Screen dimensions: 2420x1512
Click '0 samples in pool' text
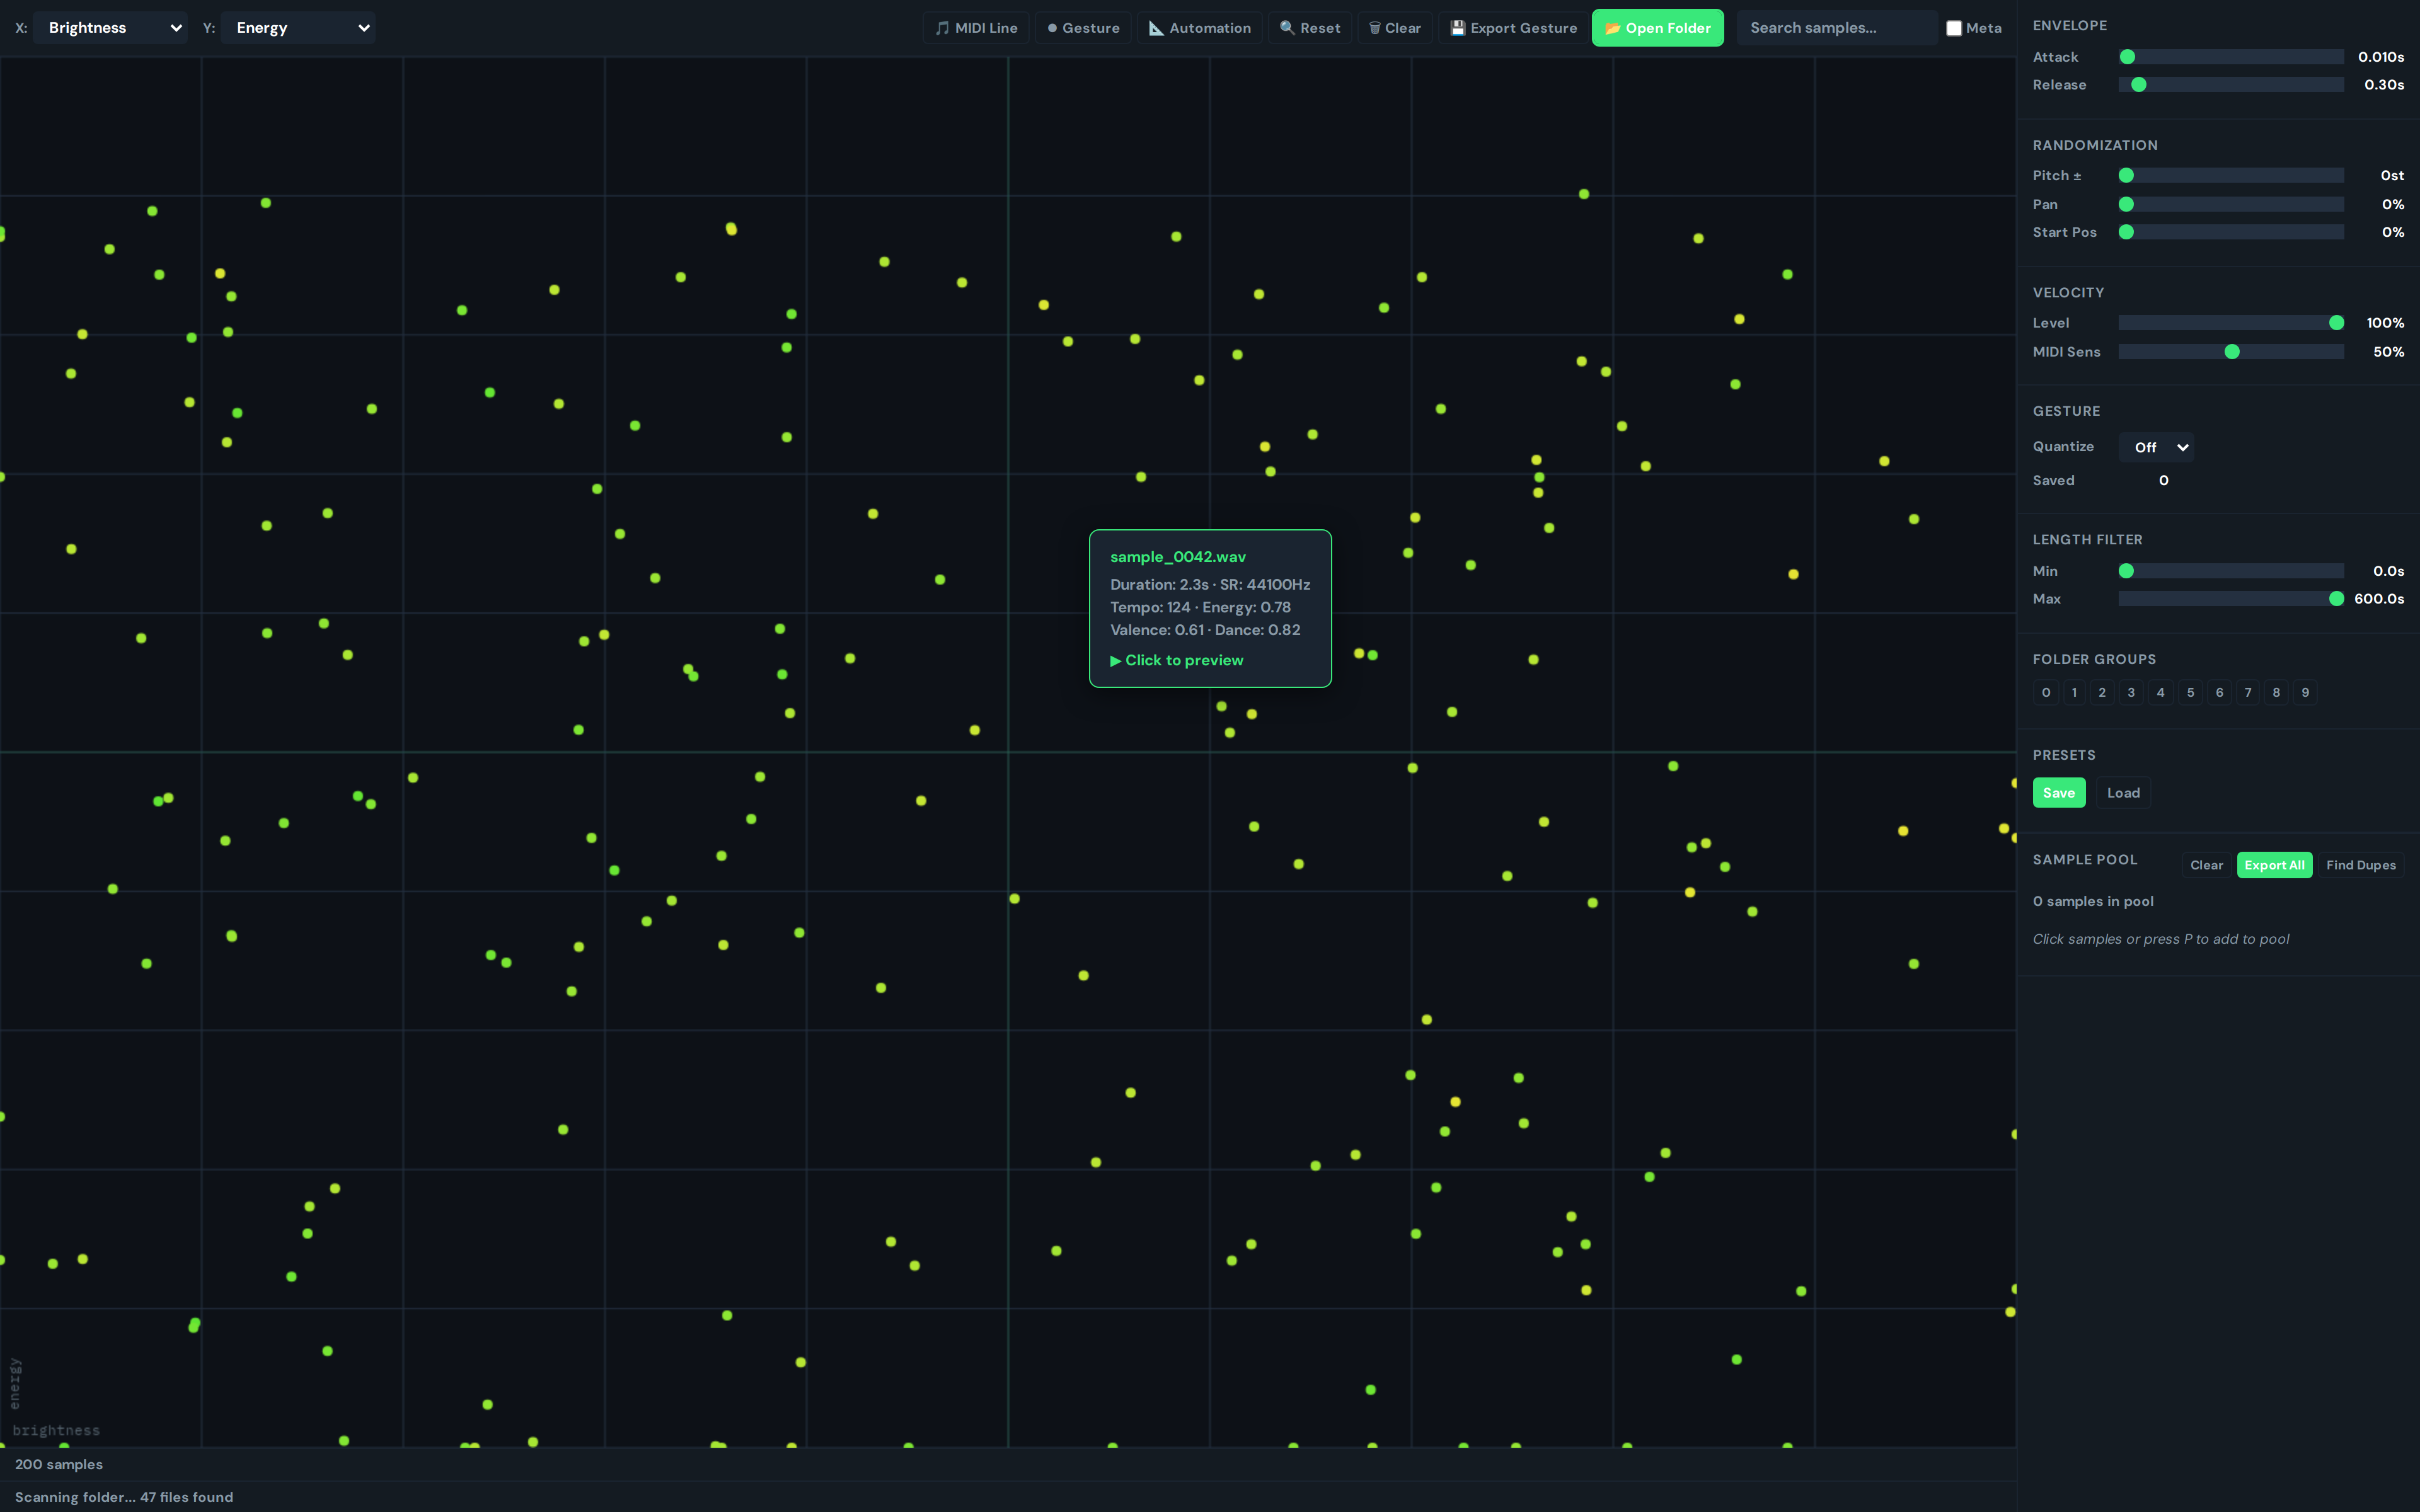[x=2093, y=901]
